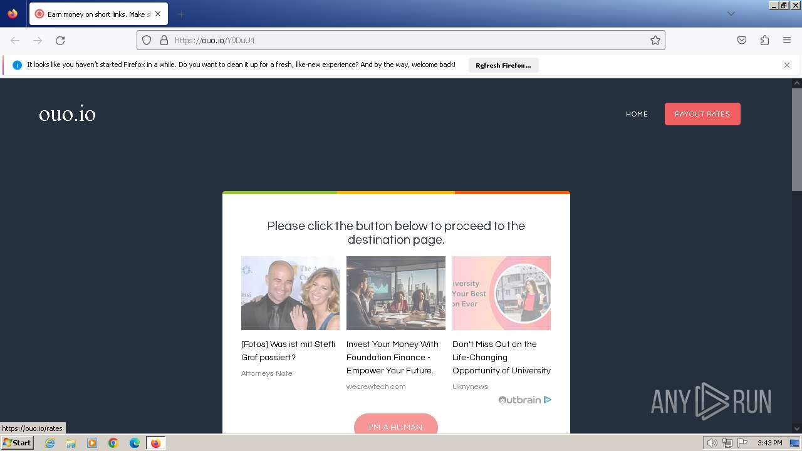Viewport: 802px width, 451px height.
Task: Click the 3:43 PM system clock
Action: [x=769, y=443]
